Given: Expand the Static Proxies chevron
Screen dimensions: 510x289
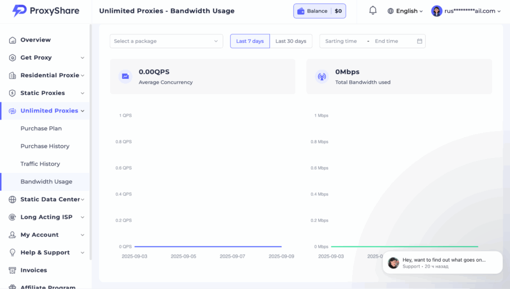Looking at the screenshot, I should point(83,93).
